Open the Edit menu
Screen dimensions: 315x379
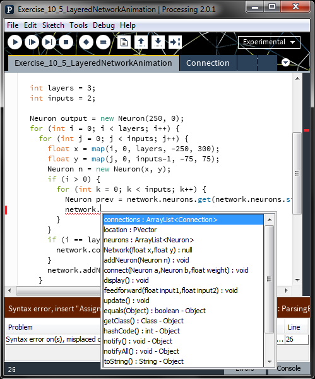(x=30, y=25)
